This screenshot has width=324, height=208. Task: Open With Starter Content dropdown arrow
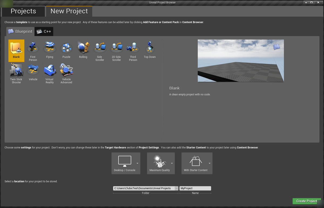[x=210, y=163]
